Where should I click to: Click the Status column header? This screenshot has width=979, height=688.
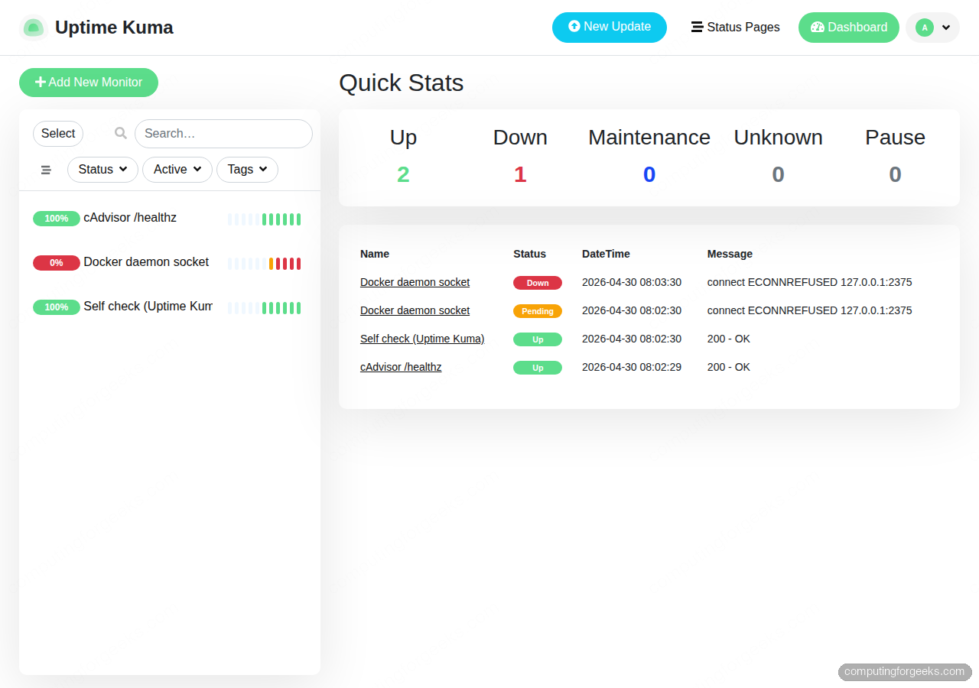pyautogui.click(x=529, y=254)
